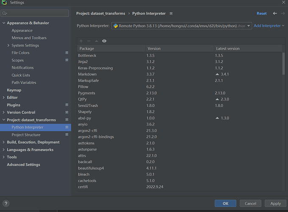The height and width of the screenshot is (212, 288).
Task: Click the upgrade package arrow icon
Action: pos(96,41)
